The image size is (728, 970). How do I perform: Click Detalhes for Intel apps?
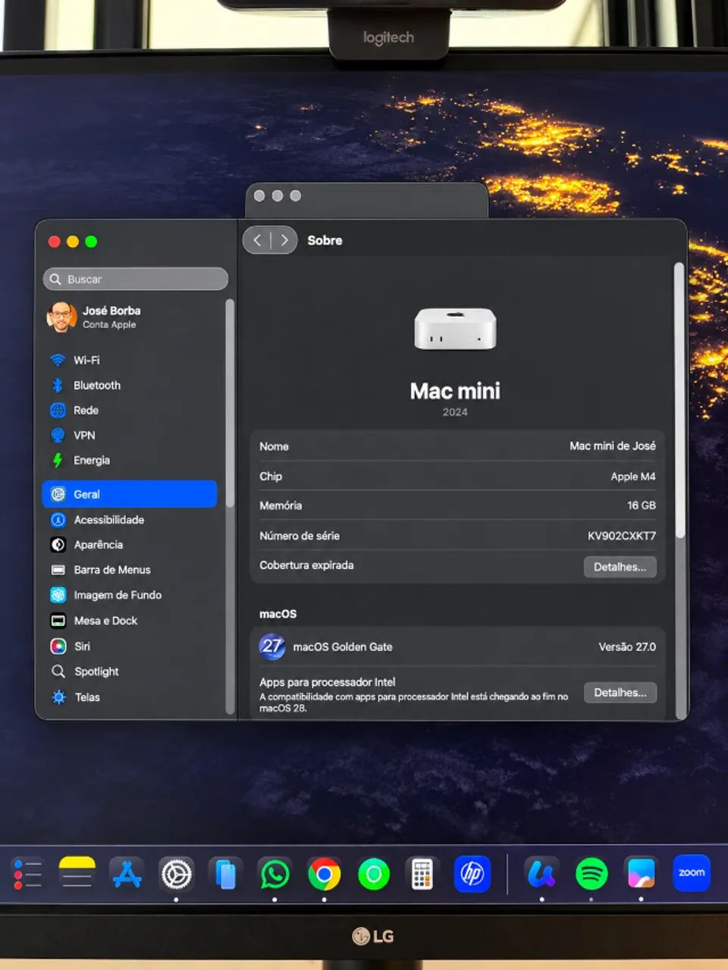(x=620, y=693)
